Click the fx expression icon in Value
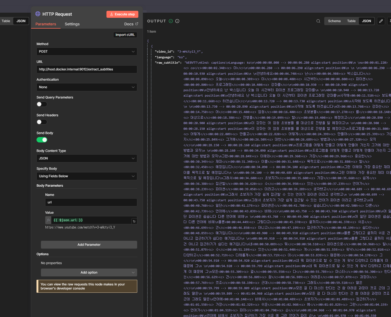Viewport: 391px width, 317px height. [x=48, y=220]
